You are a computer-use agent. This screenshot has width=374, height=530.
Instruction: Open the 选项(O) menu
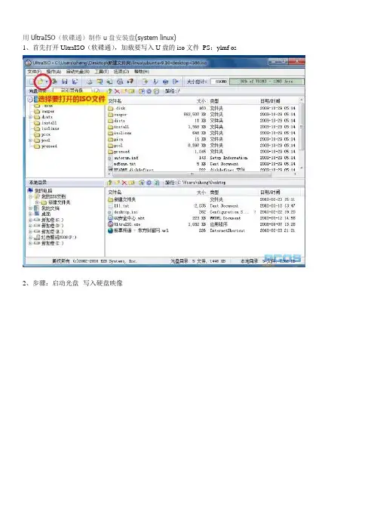(121, 72)
